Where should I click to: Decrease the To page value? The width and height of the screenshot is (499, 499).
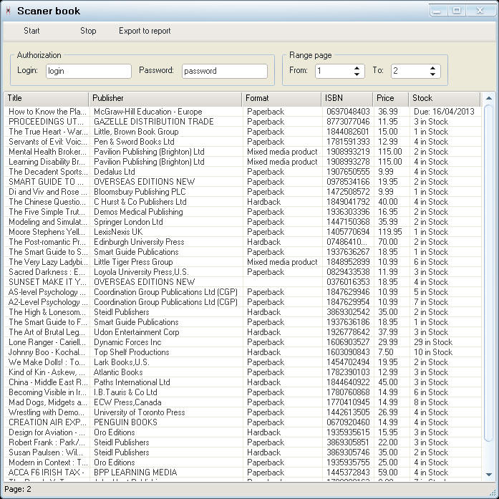pyautogui.click(x=433, y=74)
